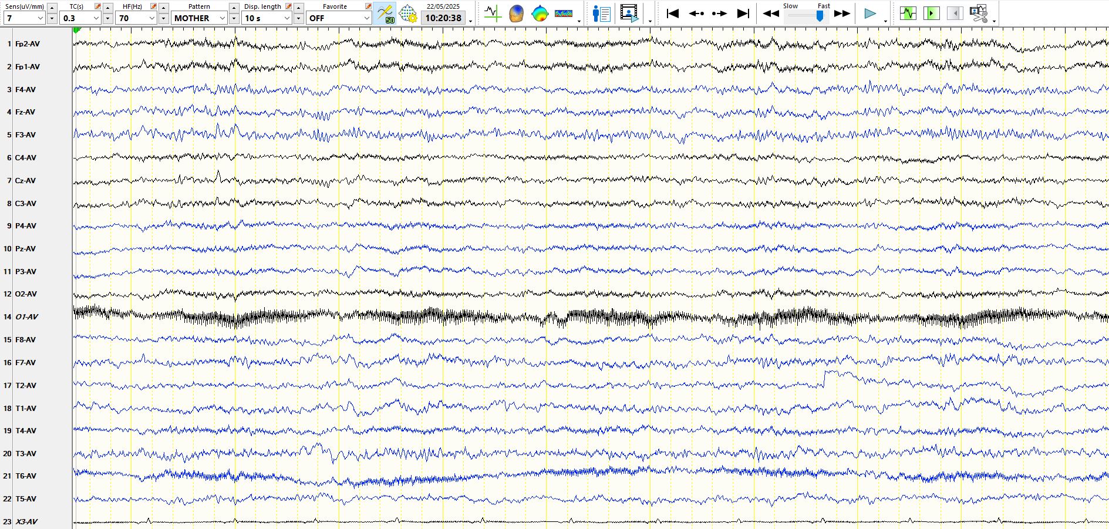The height and width of the screenshot is (529, 1109).
Task: Open the spectrogram display
Action: tap(563, 14)
